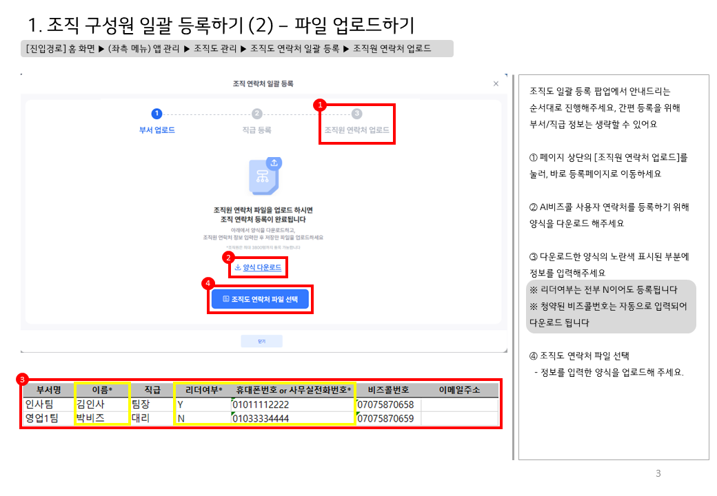Click the organization chart file upload icon
717x496 pixels.
pos(264,176)
